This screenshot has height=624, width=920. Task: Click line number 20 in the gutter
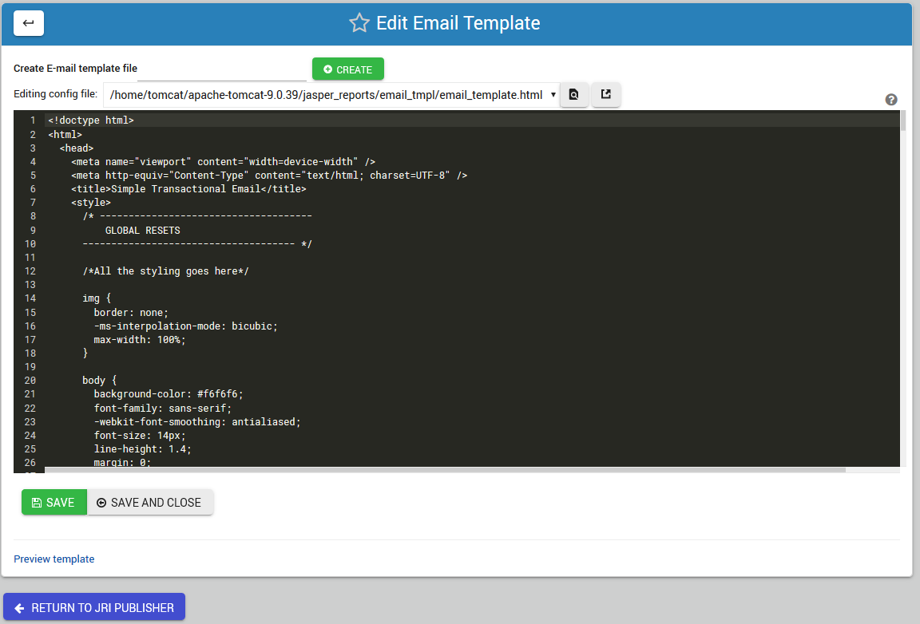point(30,381)
